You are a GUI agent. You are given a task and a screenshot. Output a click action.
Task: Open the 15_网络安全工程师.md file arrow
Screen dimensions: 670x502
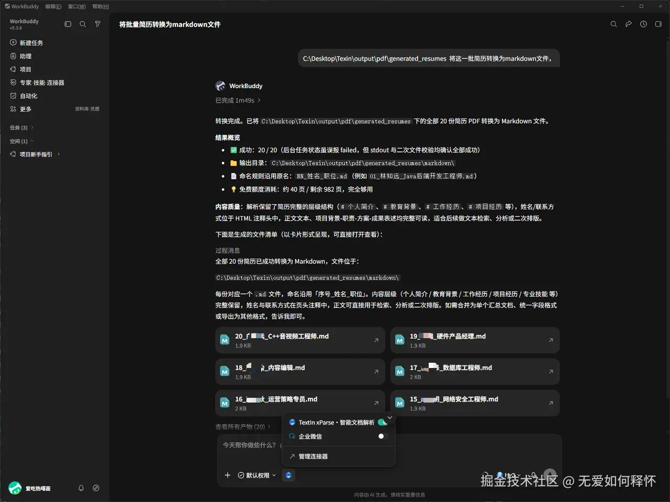pyautogui.click(x=551, y=403)
